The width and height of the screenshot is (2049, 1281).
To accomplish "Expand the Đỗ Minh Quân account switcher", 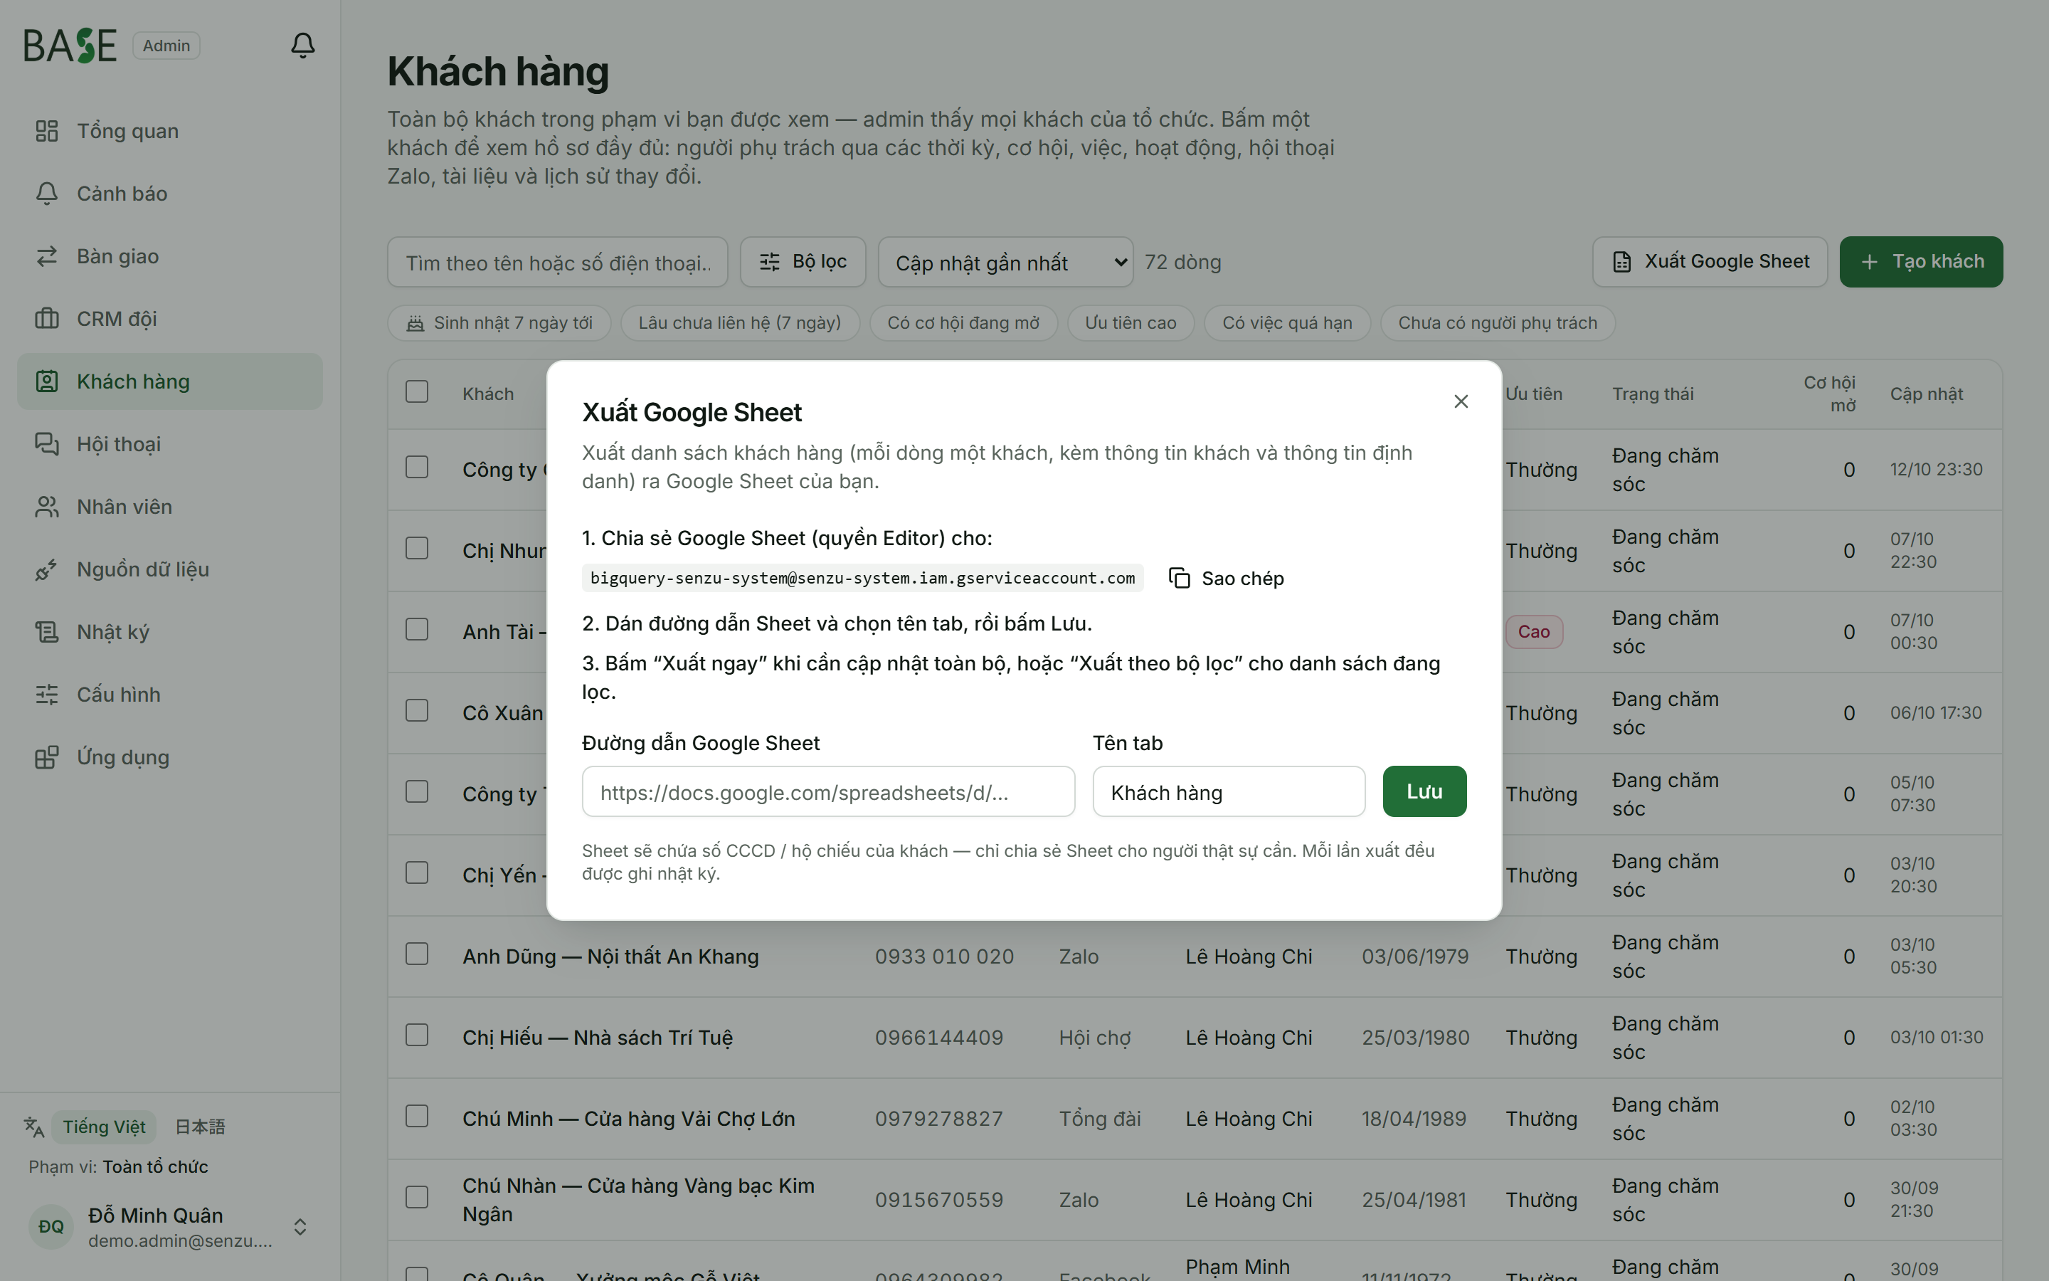I will 300,1227.
